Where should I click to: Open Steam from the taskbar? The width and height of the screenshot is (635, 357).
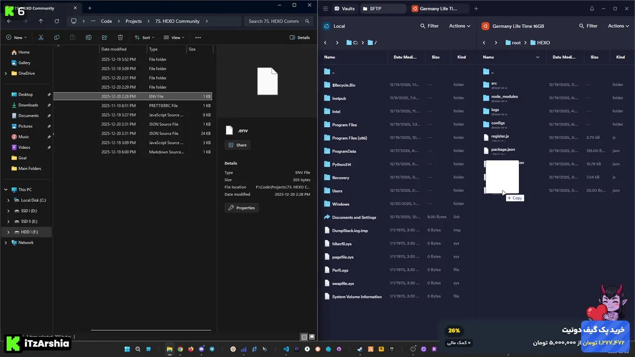[x=360, y=349]
